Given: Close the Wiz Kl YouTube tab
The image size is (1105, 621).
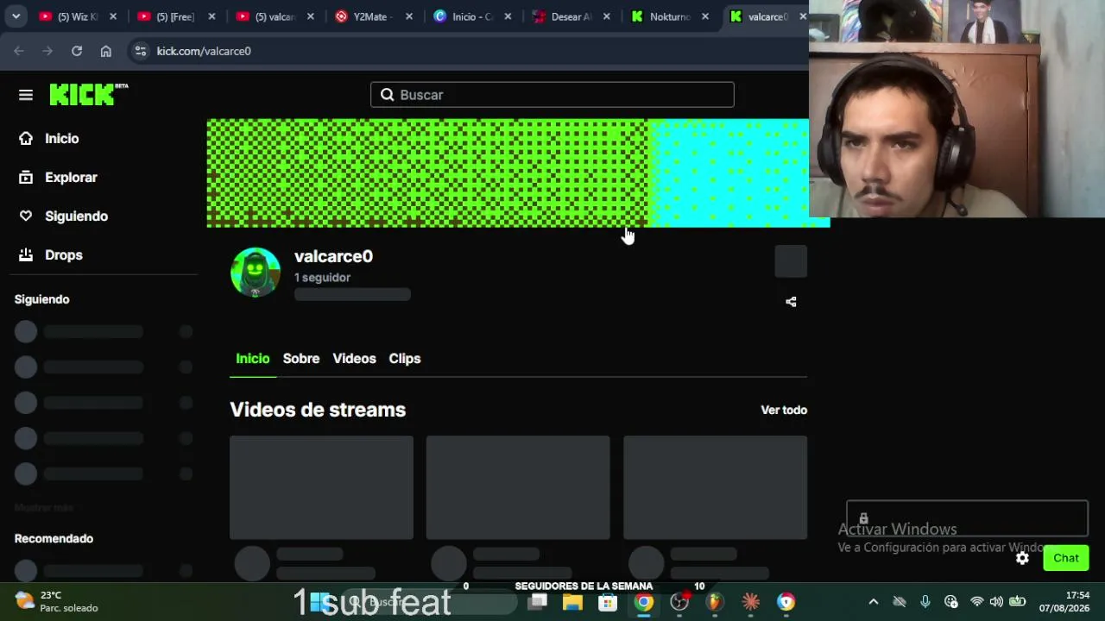Looking at the screenshot, I should pyautogui.click(x=113, y=16).
